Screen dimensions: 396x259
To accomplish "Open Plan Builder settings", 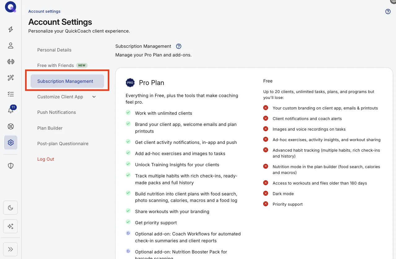I will pyautogui.click(x=50, y=128).
